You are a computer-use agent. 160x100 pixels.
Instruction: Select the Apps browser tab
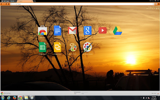(x=24, y=1)
